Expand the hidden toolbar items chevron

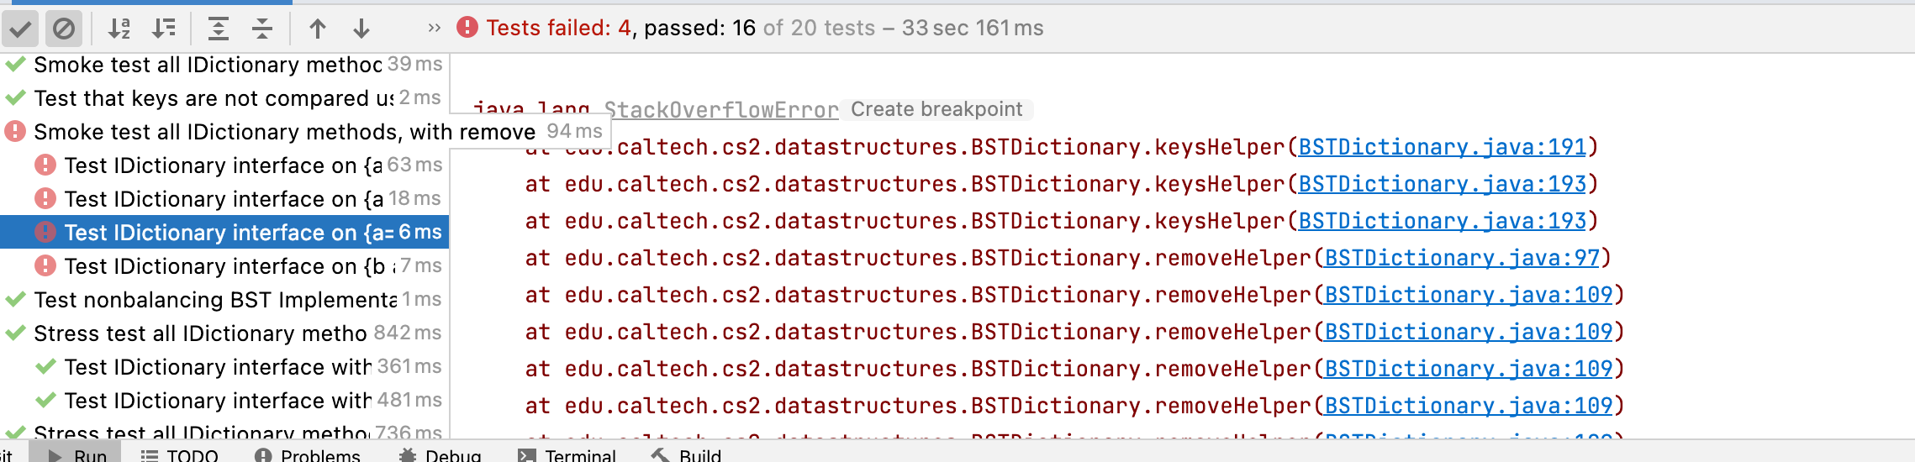point(434,28)
